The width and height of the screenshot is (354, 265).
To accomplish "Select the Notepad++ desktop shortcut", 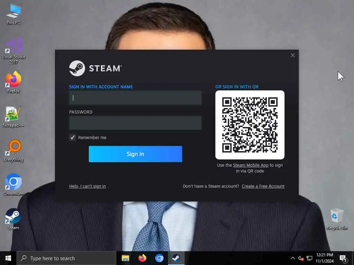I will tap(13, 117).
